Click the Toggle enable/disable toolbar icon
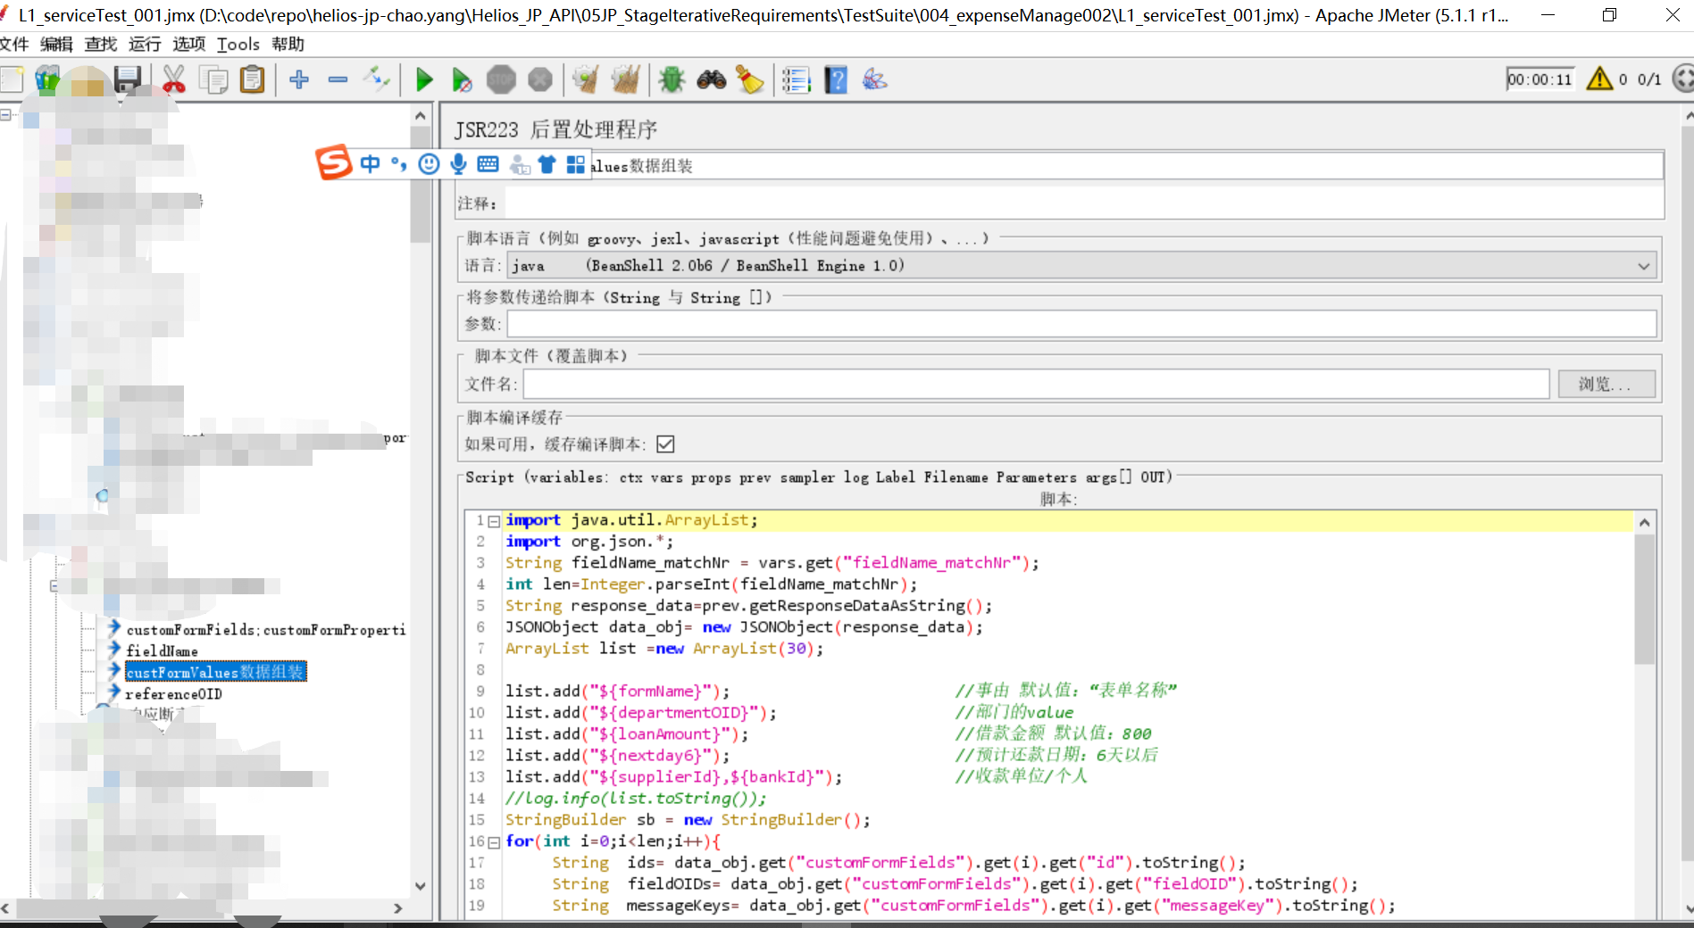1694x928 pixels. pyautogui.click(x=377, y=79)
